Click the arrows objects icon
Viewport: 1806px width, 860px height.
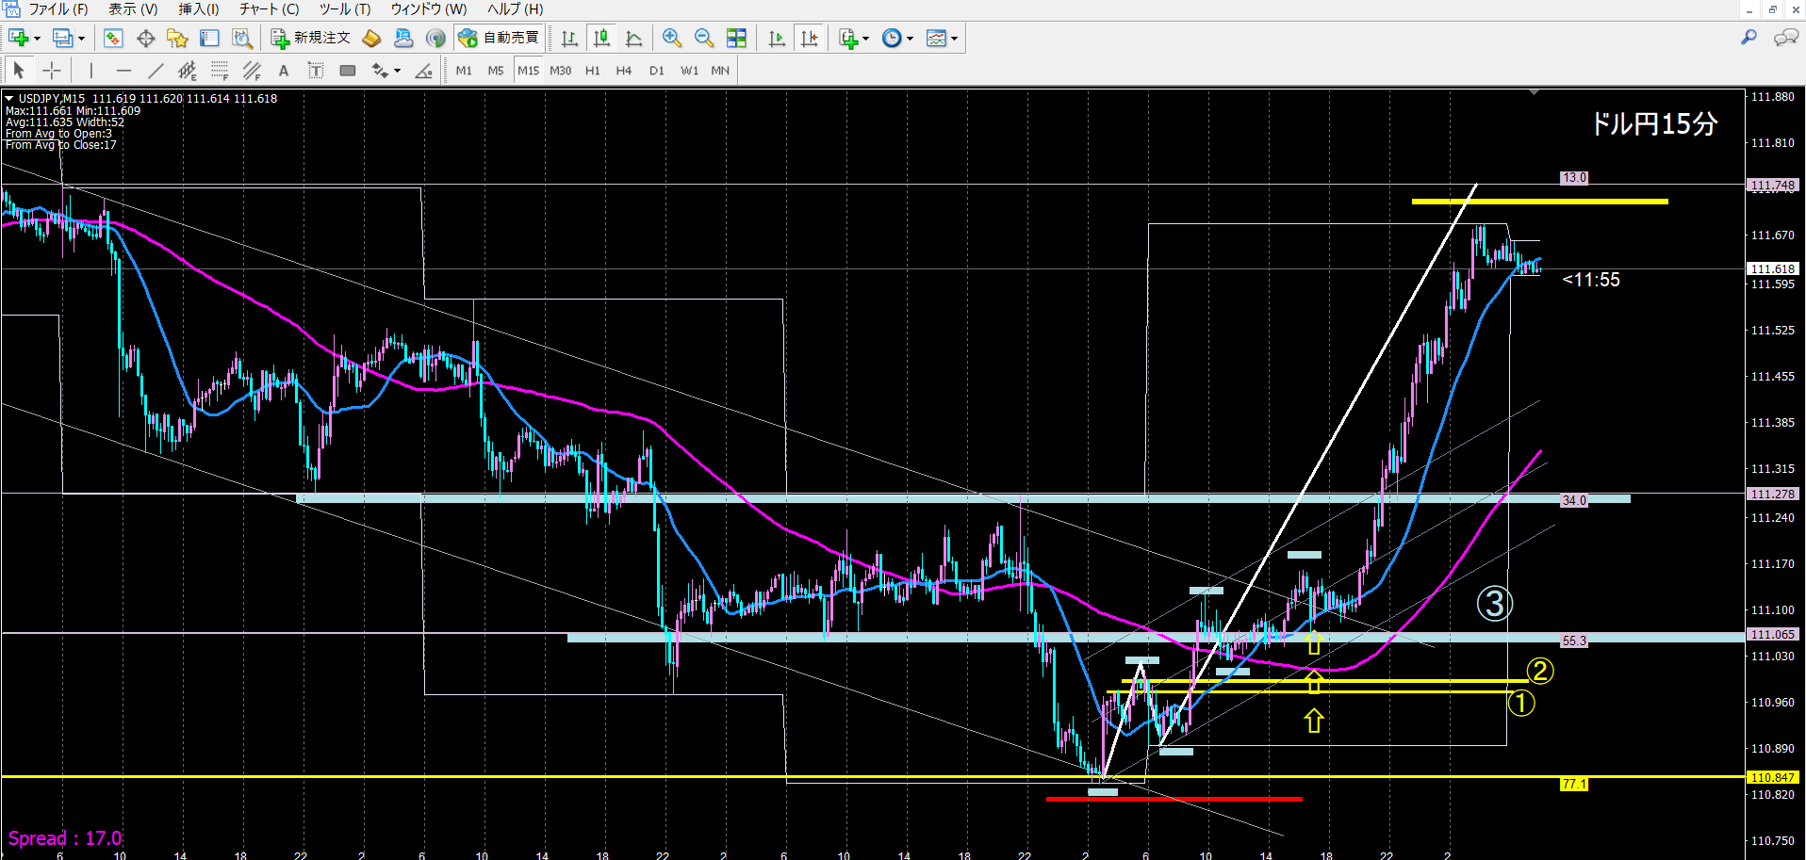(380, 71)
